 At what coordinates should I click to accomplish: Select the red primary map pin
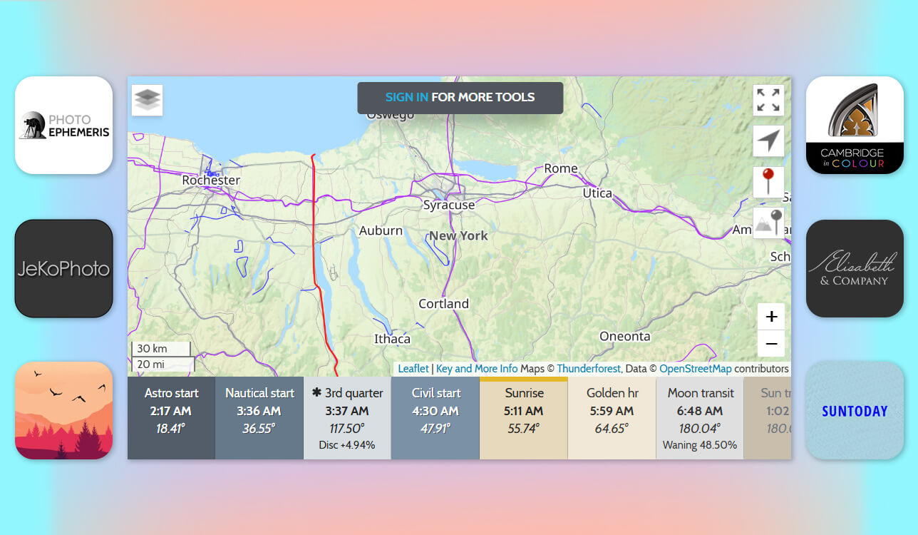click(x=768, y=182)
